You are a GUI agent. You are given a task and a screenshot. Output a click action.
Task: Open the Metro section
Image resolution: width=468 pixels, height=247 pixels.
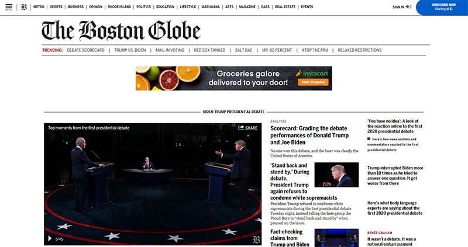coord(39,7)
